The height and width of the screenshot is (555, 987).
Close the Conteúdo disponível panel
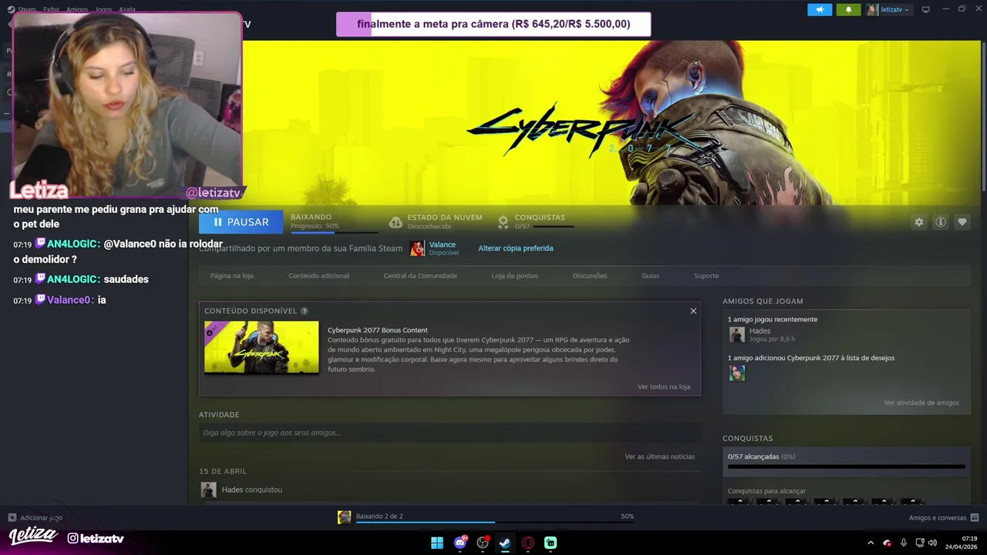[x=693, y=311]
